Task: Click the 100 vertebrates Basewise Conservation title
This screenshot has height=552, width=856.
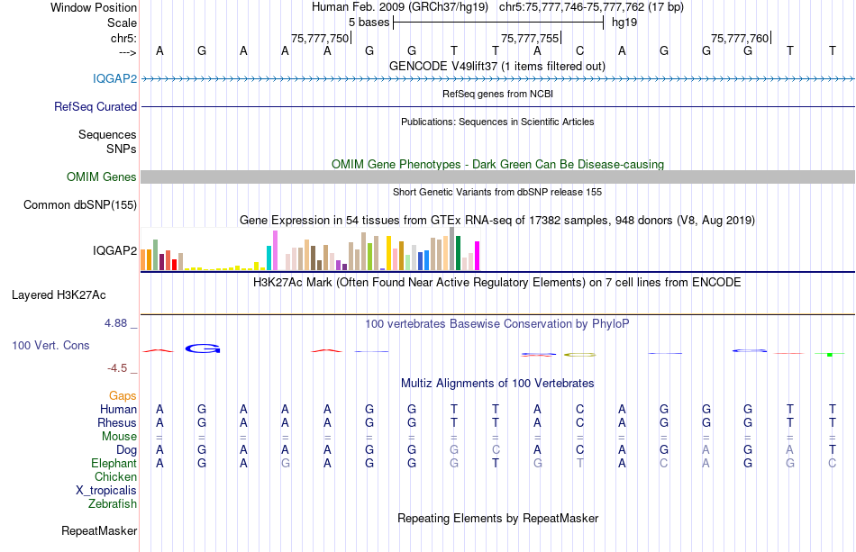Action: click(x=497, y=324)
